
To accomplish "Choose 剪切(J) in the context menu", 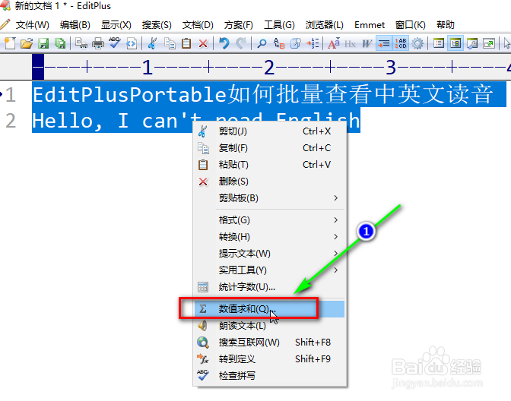I will tap(269, 131).
